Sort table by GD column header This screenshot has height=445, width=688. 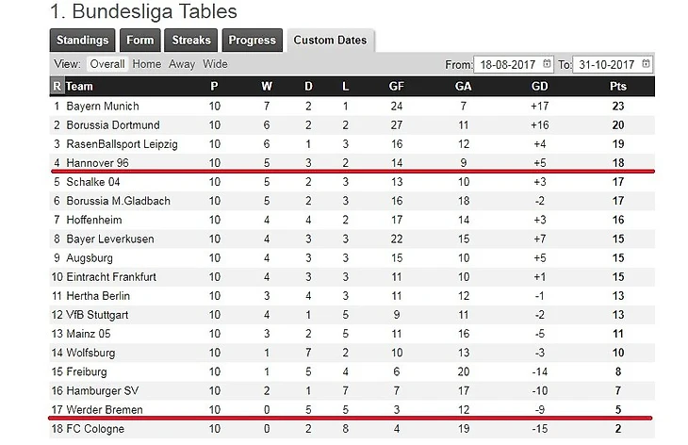[x=540, y=86]
